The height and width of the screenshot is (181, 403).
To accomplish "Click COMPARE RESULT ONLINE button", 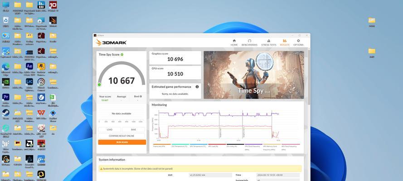I will 121,136.
